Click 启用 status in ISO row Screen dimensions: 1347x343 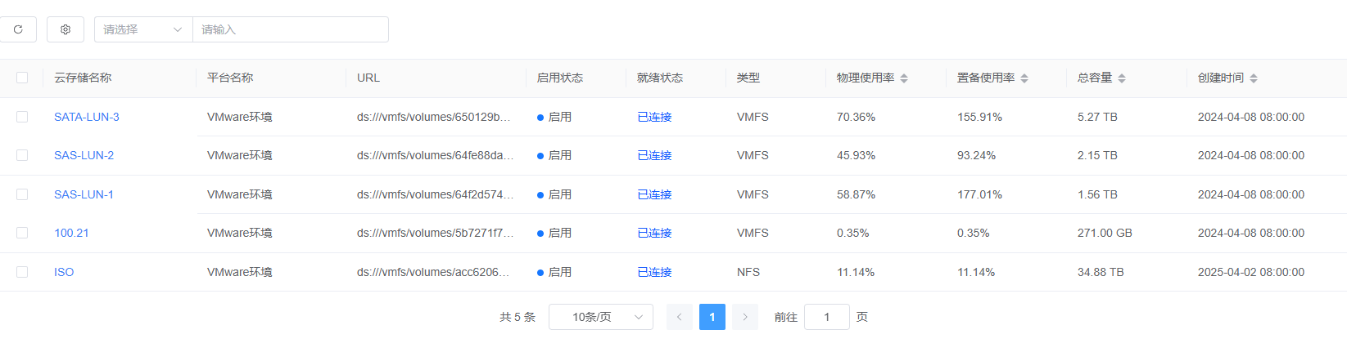[554, 272]
